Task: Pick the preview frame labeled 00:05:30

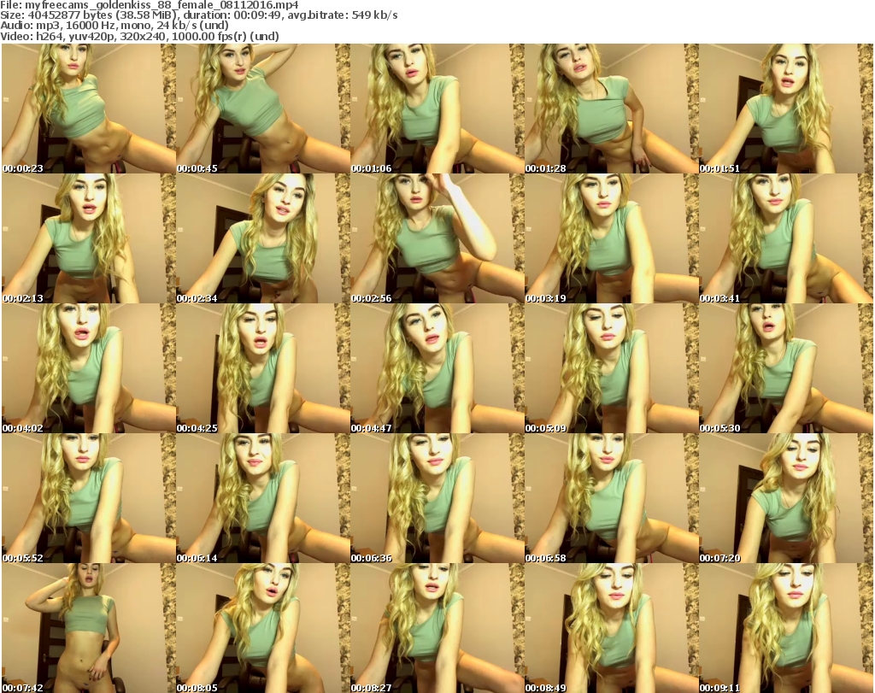Action: tap(786, 368)
